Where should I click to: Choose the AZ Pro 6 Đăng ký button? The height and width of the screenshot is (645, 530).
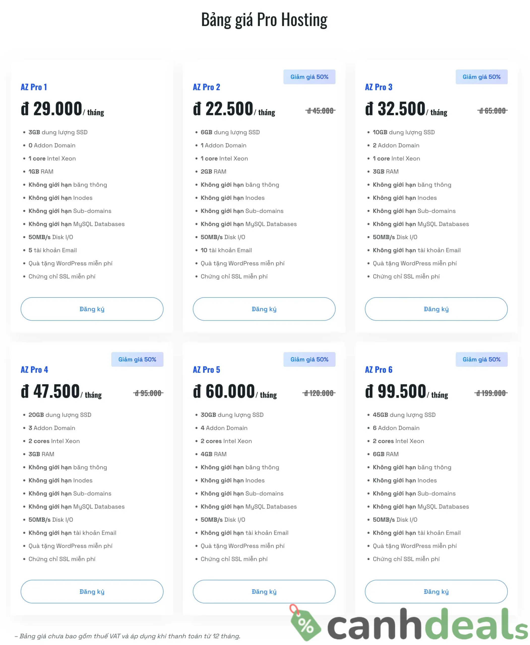point(436,591)
